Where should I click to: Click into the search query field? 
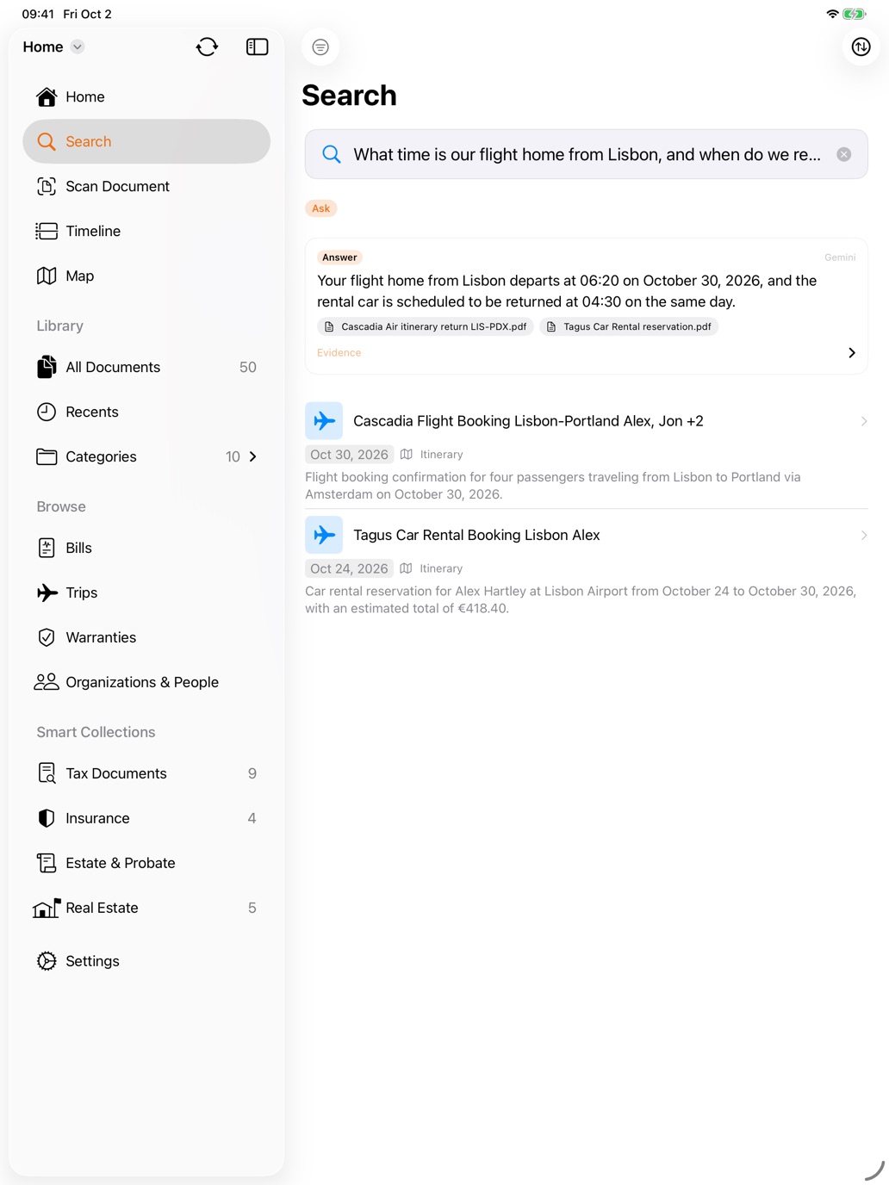[x=586, y=154]
